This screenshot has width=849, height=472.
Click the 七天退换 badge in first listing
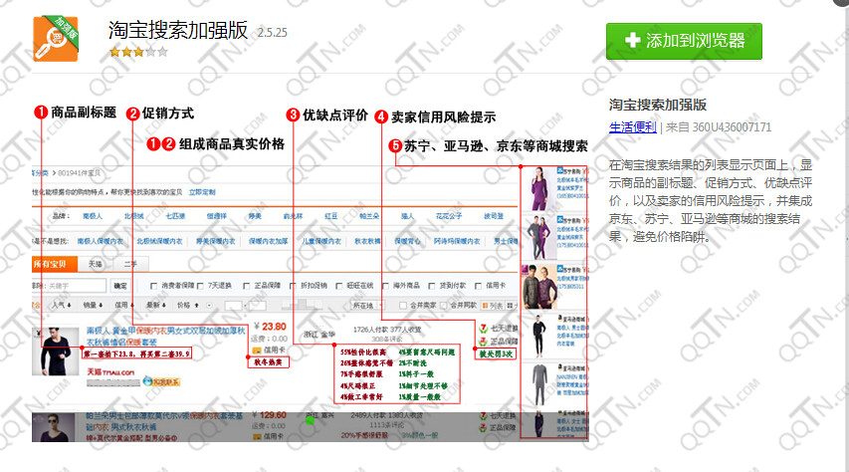click(x=499, y=329)
